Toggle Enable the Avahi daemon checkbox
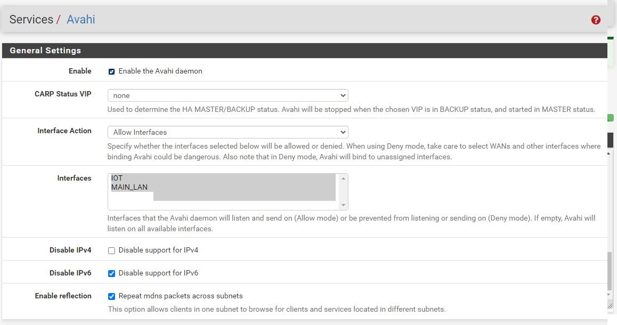This screenshot has height=325, width=617. 111,71
